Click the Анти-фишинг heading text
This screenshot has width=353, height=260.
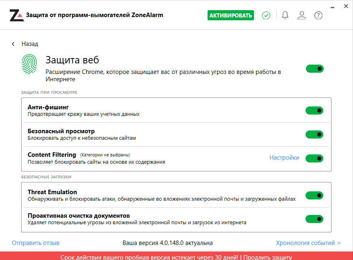(48, 107)
